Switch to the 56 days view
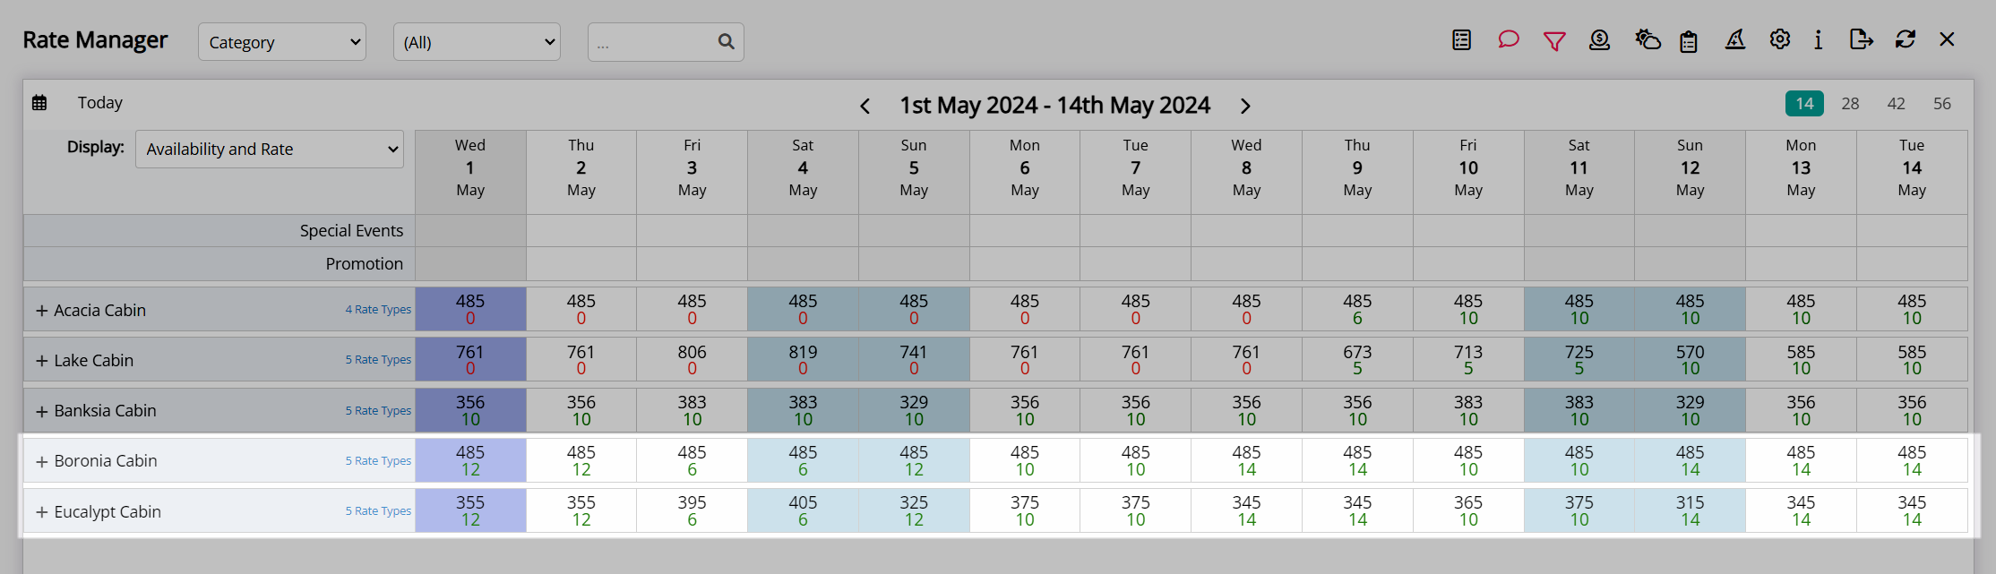The image size is (1996, 574). click(1942, 104)
